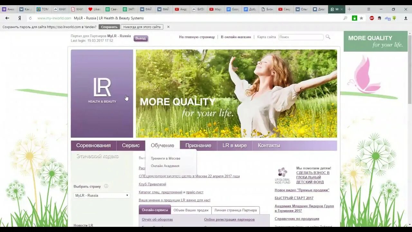This screenshot has height=232, width=412.
Task: Click the LR Global Kids Fund logo
Action: click(282, 176)
